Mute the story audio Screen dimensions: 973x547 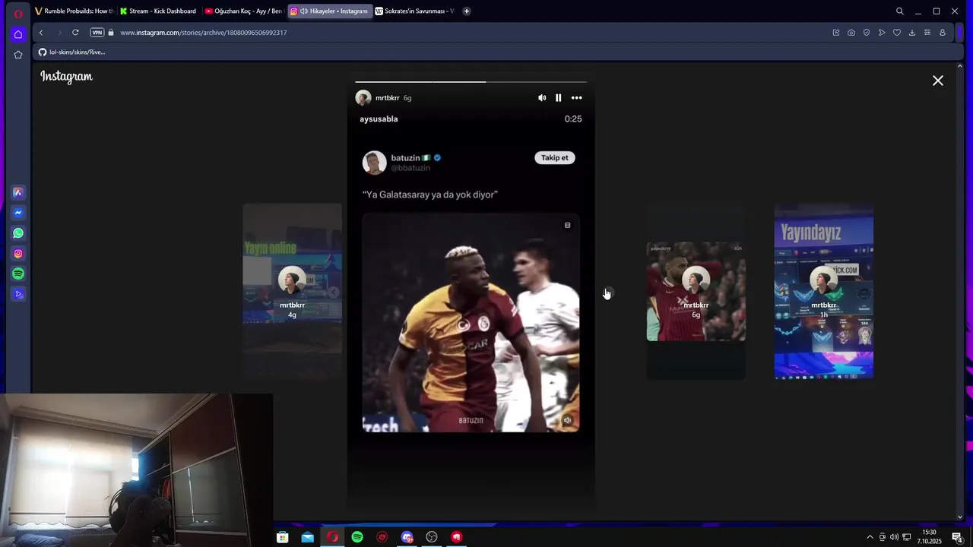[542, 98]
